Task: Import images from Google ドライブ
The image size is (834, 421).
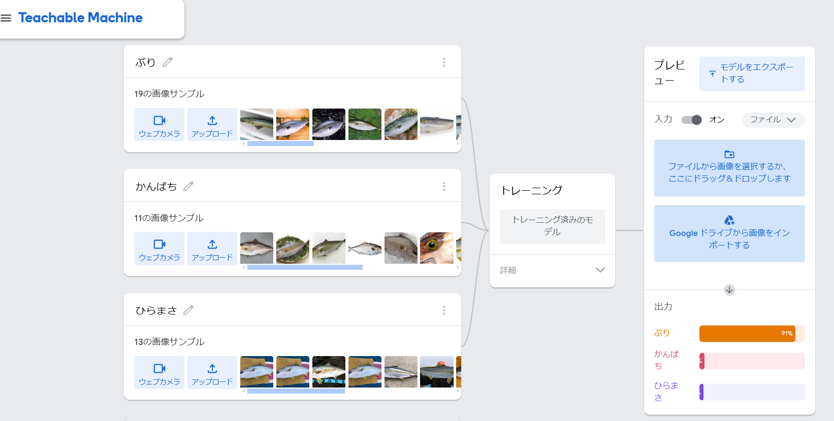Action: [x=729, y=233]
